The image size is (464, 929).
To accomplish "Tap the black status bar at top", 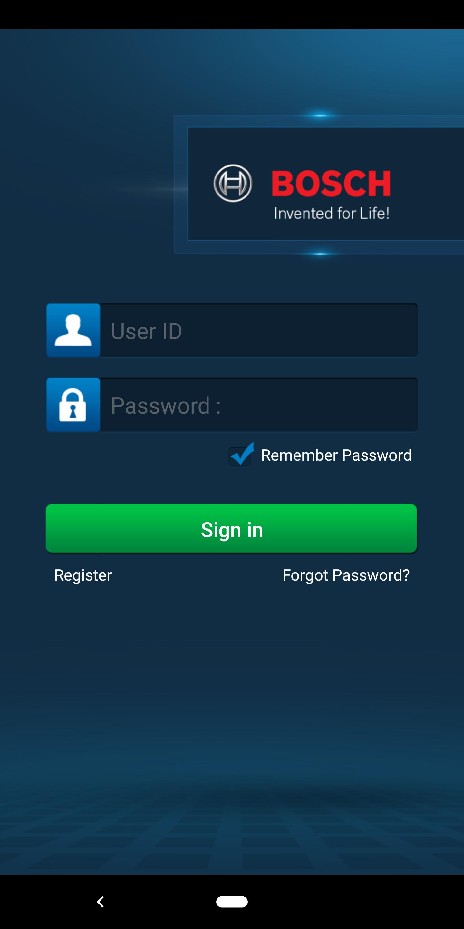I will (232, 15).
